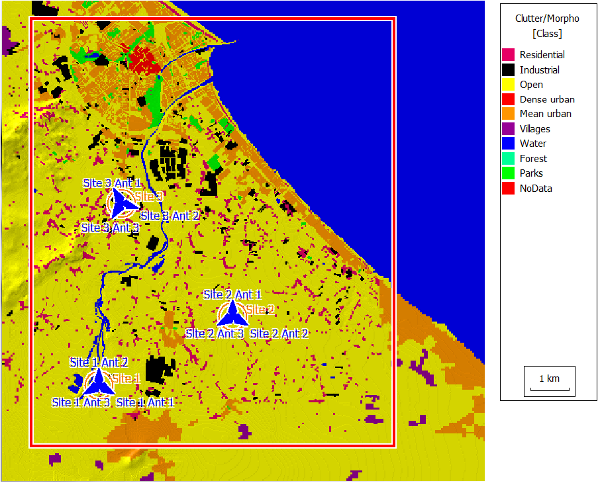Viewport: 600px width, 483px height.
Task: Click the black Industrial legend swatch
Action: tap(508, 69)
